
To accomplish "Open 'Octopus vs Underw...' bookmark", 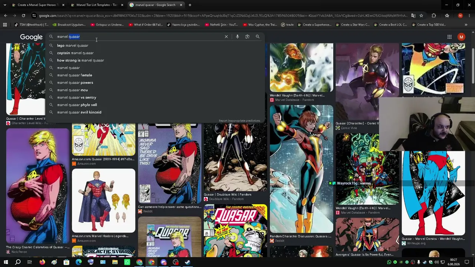I will click(x=107, y=25).
